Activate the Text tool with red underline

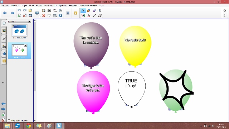89,15
